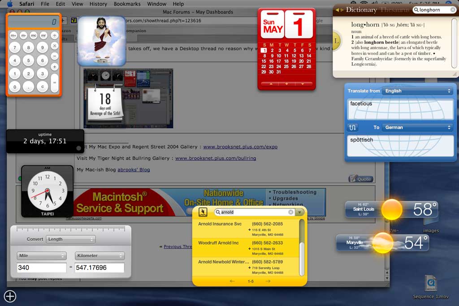Screen dimensions: 459x306
Task: Click the forum Quote button
Action: tap(361, 179)
